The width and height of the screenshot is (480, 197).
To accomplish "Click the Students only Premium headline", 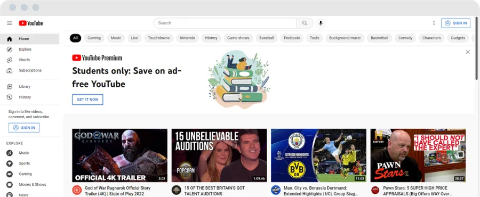I will click(x=127, y=77).
